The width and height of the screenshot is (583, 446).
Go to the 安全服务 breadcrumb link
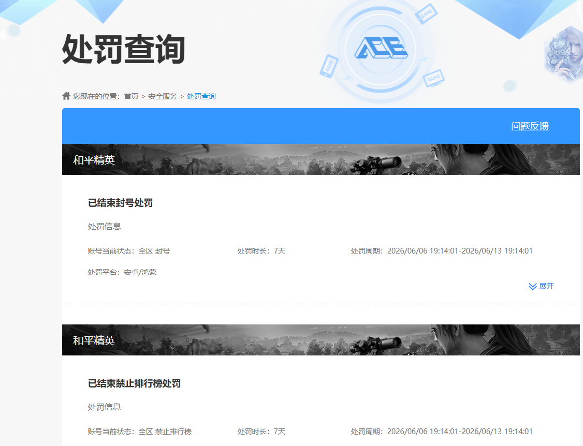[x=163, y=97]
